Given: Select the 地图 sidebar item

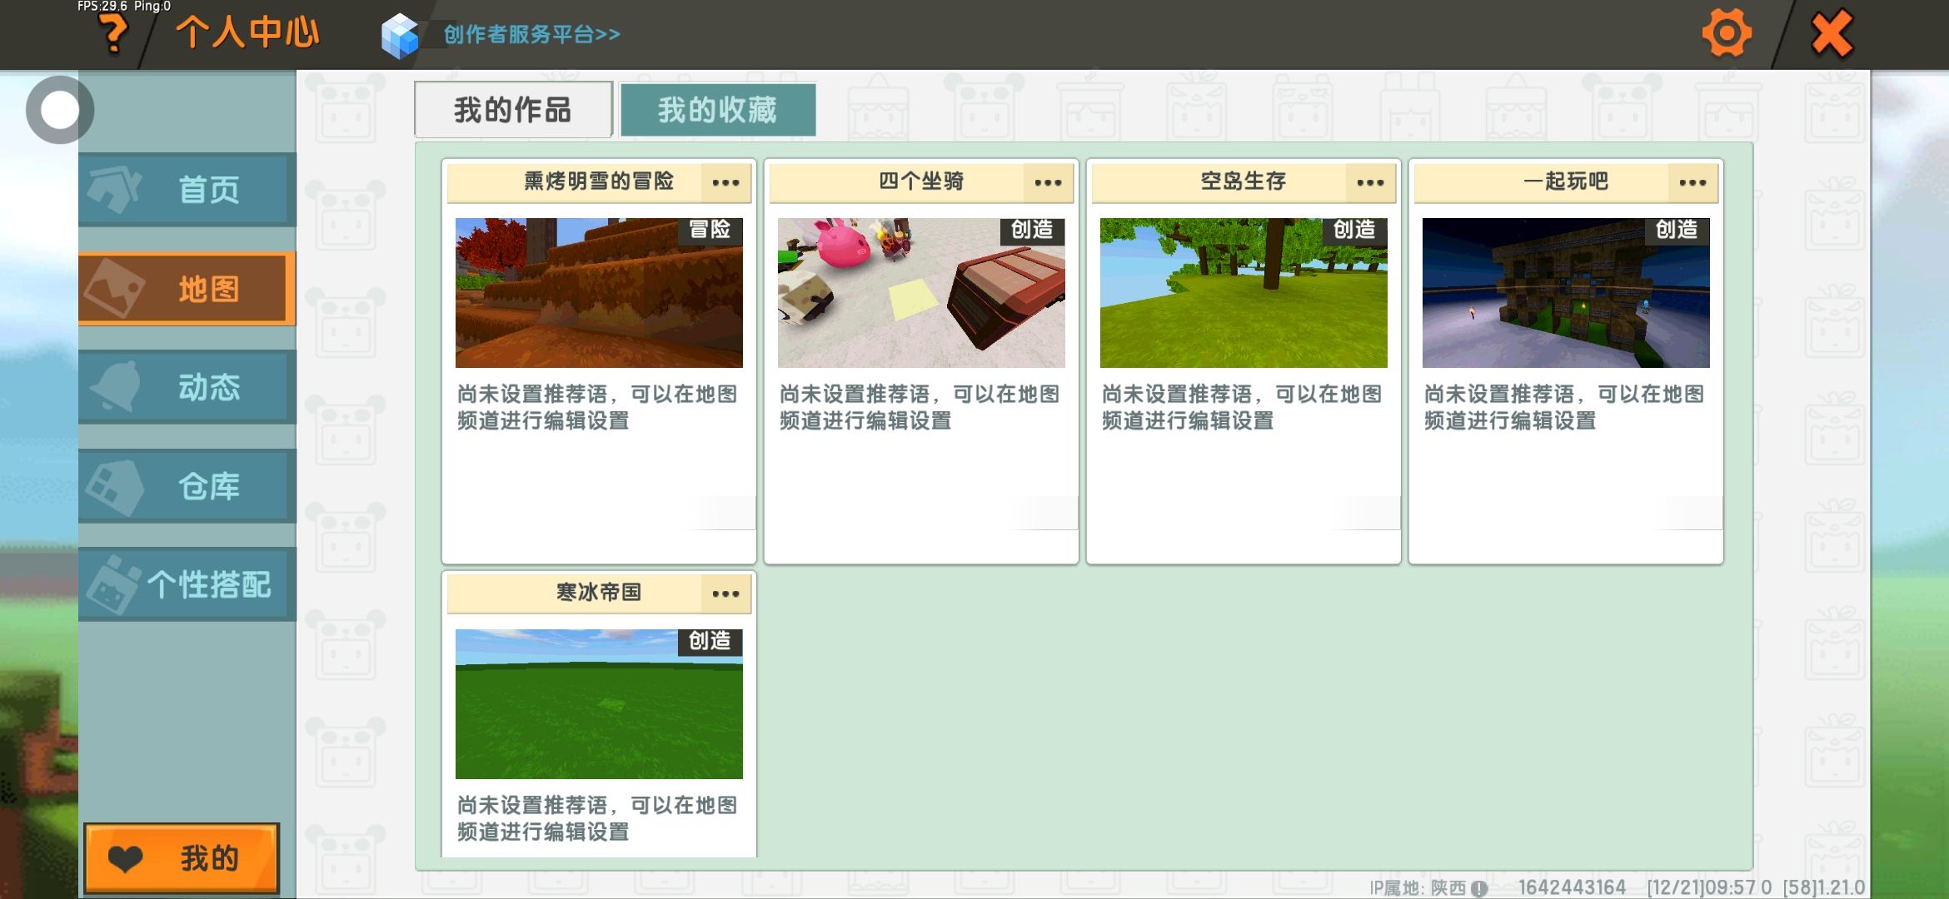Looking at the screenshot, I should point(187,289).
